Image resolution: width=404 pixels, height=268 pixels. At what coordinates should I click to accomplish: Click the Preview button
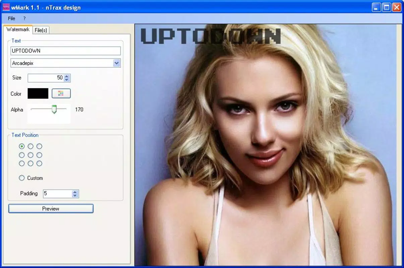[x=51, y=209]
